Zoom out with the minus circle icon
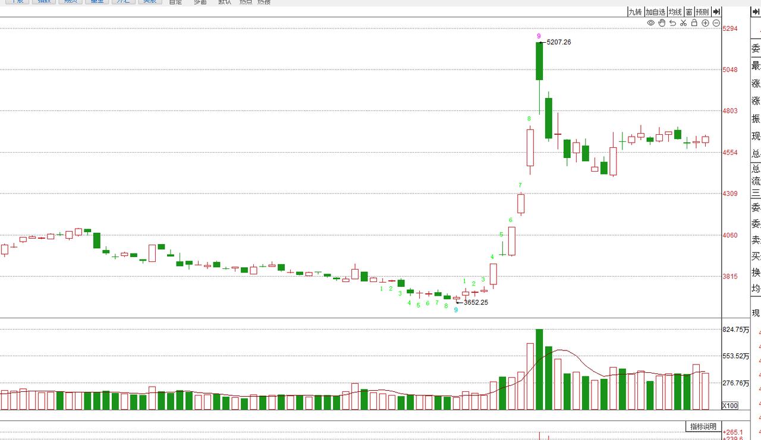This screenshot has height=440, width=761. pyautogui.click(x=716, y=23)
